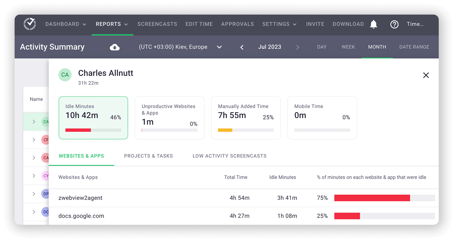Click the CA avatar beside Charles Allnutt

[x=65, y=75]
